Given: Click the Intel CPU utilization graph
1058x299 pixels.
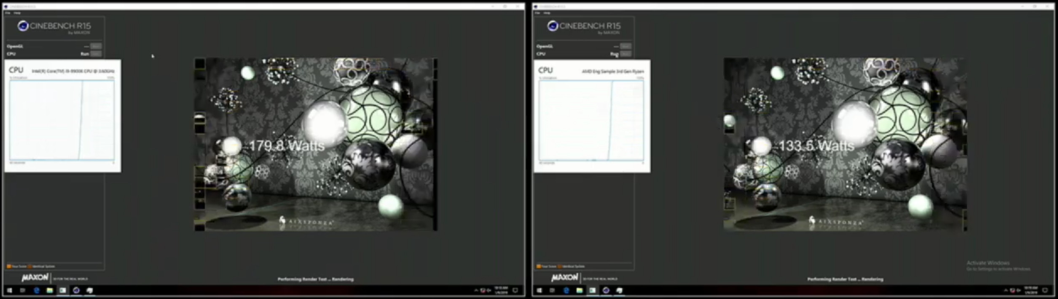Looking at the screenshot, I should click(x=62, y=120).
